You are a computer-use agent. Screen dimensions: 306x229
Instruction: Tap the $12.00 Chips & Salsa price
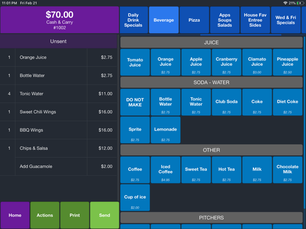point(105,148)
